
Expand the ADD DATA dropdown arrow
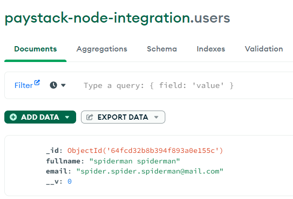click(x=67, y=117)
